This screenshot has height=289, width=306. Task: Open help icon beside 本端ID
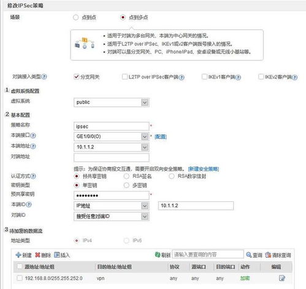tap(29, 204)
